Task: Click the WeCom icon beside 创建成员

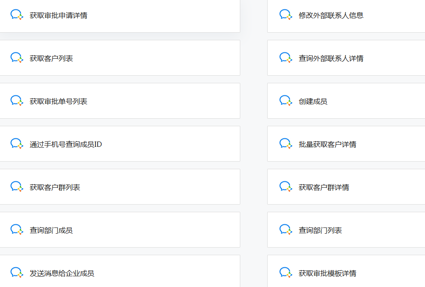Action: click(286, 100)
